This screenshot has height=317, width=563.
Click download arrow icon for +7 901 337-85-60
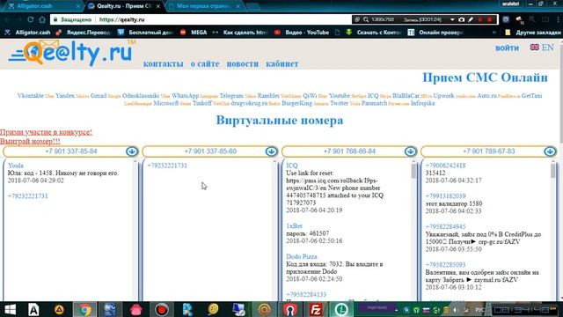(271, 151)
